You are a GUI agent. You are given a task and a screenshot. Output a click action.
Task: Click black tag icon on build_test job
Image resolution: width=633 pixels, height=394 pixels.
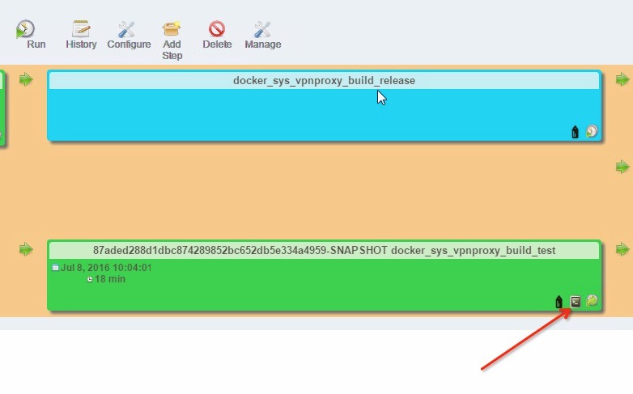(559, 302)
